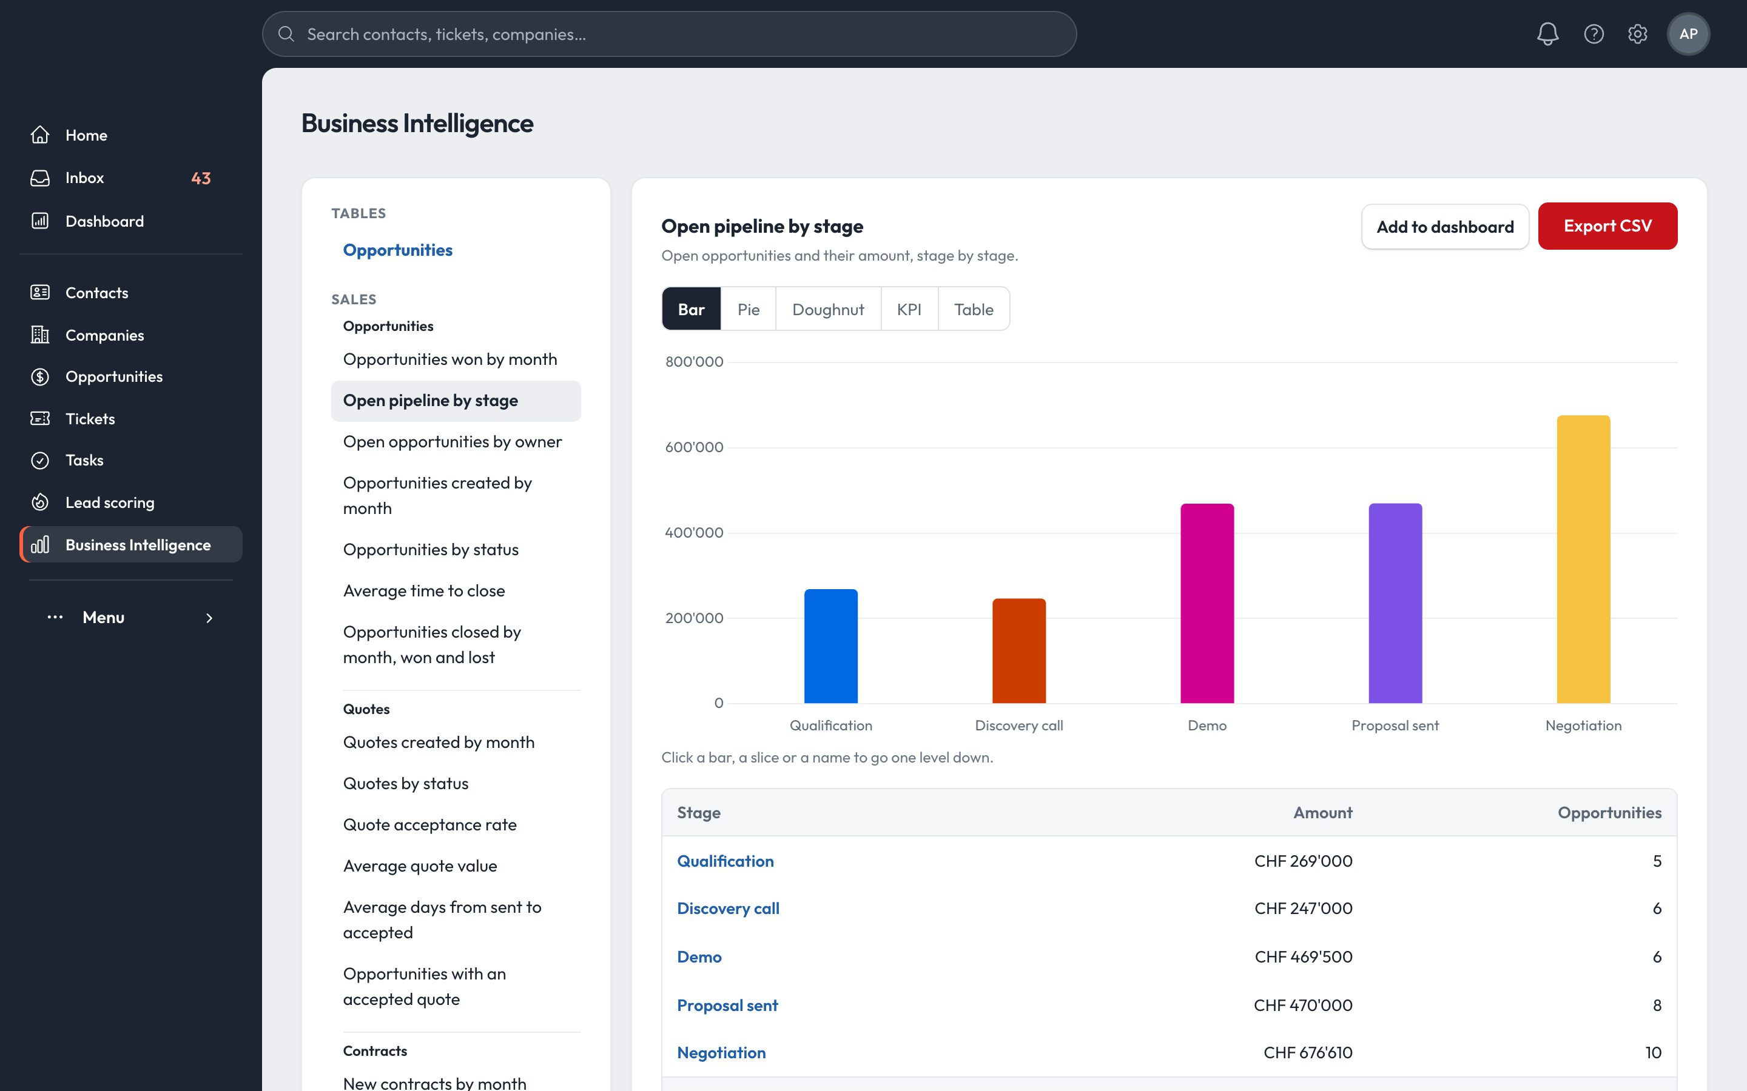Switch to the Bar chart view
This screenshot has width=1747, height=1091.
pos(691,309)
